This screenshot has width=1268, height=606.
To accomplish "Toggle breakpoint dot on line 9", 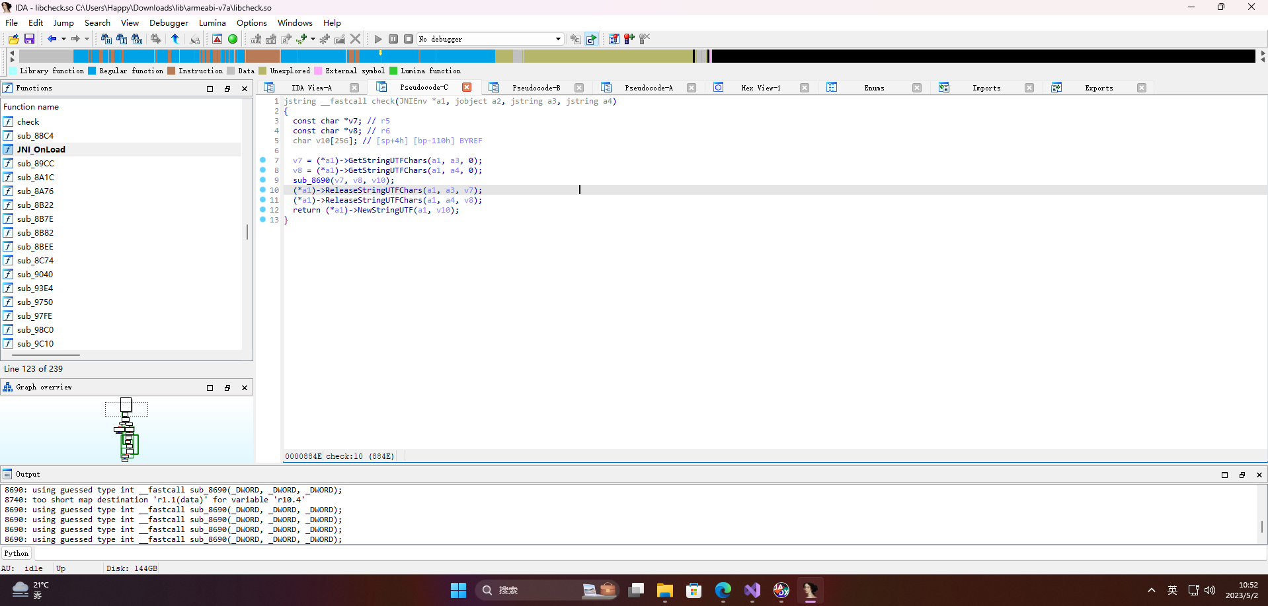I will click(262, 180).
